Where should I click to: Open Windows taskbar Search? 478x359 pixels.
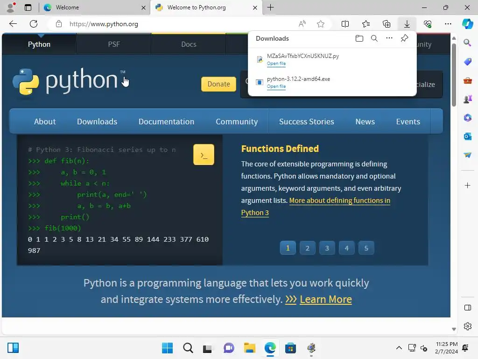click(188, 348)
